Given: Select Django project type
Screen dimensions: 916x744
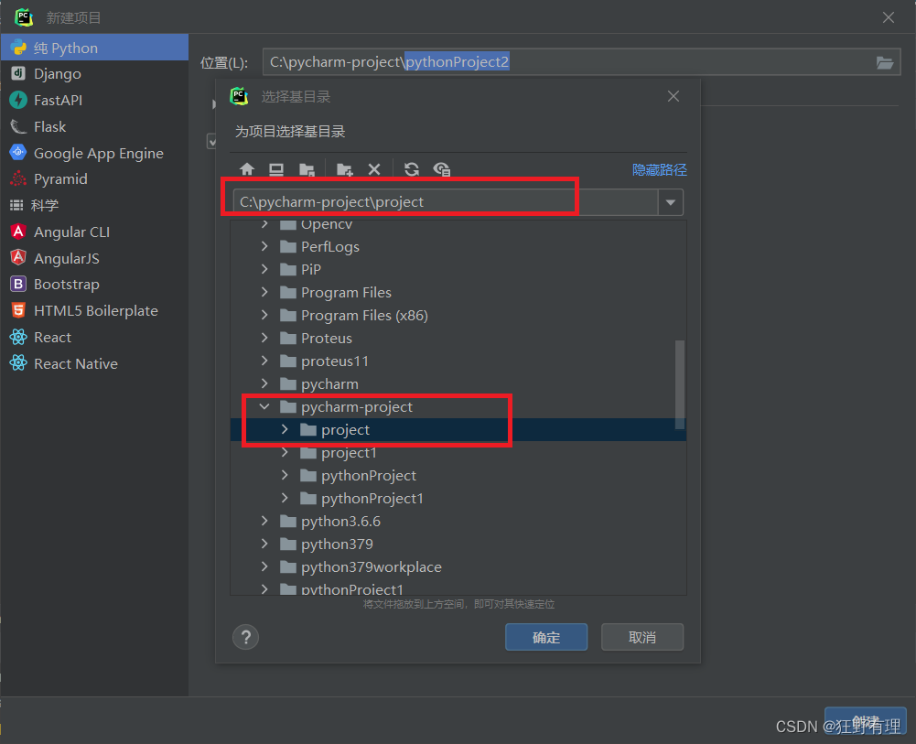Looking at the screenshot, I should click(94, 73).
